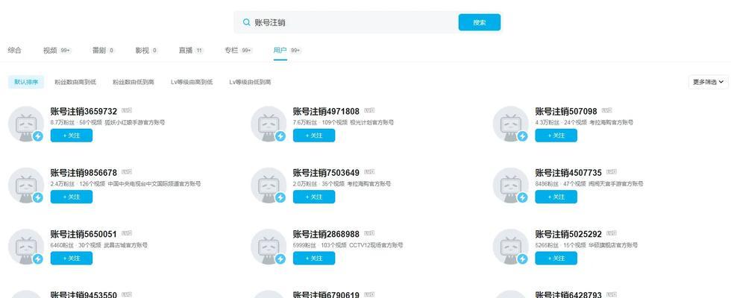Click lightning verification badge of 账号注销5025292

pos(523,259)
